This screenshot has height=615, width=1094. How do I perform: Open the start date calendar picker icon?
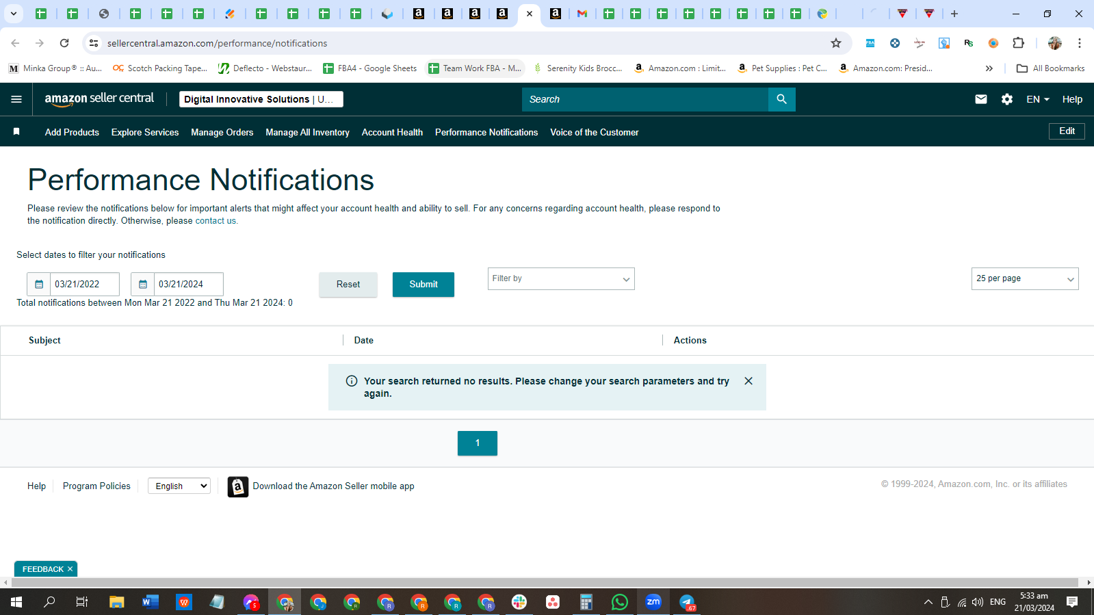(x=39, y=284)
